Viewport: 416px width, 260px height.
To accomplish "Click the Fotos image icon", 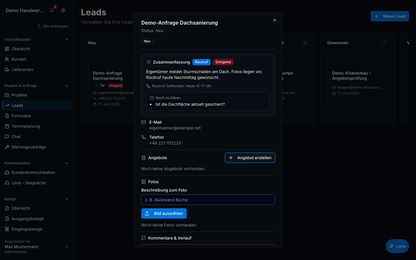I will coord(144,182).
